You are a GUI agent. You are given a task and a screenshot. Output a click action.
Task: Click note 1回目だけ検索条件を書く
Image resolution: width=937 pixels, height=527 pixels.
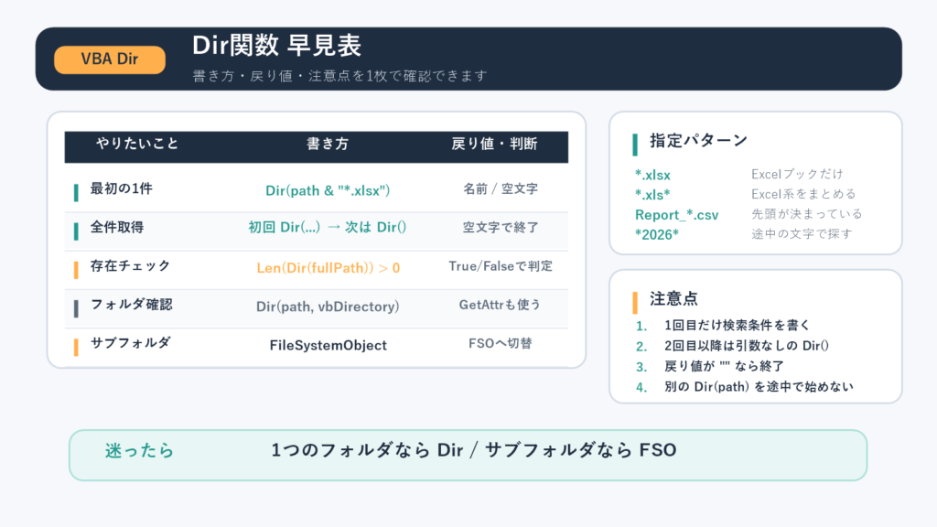(738, 325)
